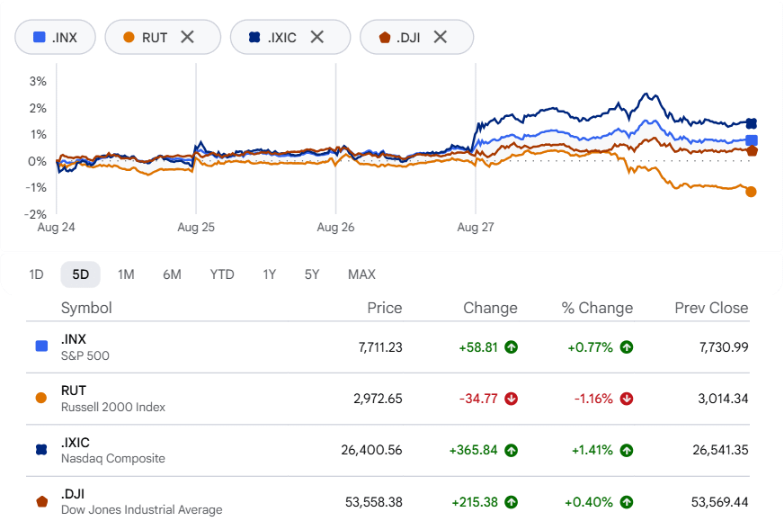Click red down arrow next to -1.16%
The height and width of the screenshot is (530, 784).
click(x=627, y=399)
